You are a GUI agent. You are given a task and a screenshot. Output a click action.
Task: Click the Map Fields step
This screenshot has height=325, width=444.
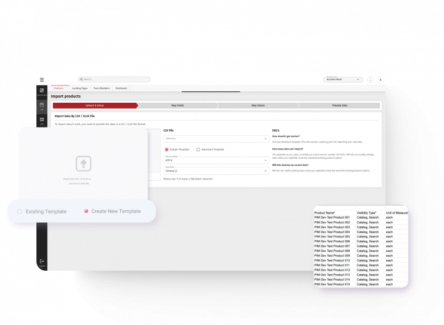tap(177, 106)
